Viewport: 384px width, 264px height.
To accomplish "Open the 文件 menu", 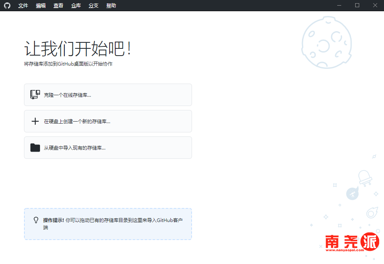I will click(23, 5).
